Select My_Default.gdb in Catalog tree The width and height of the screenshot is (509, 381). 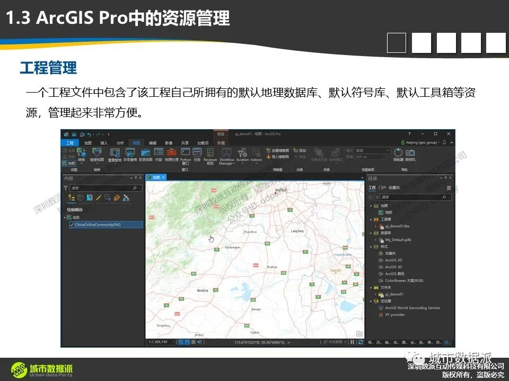click(398, 240)
